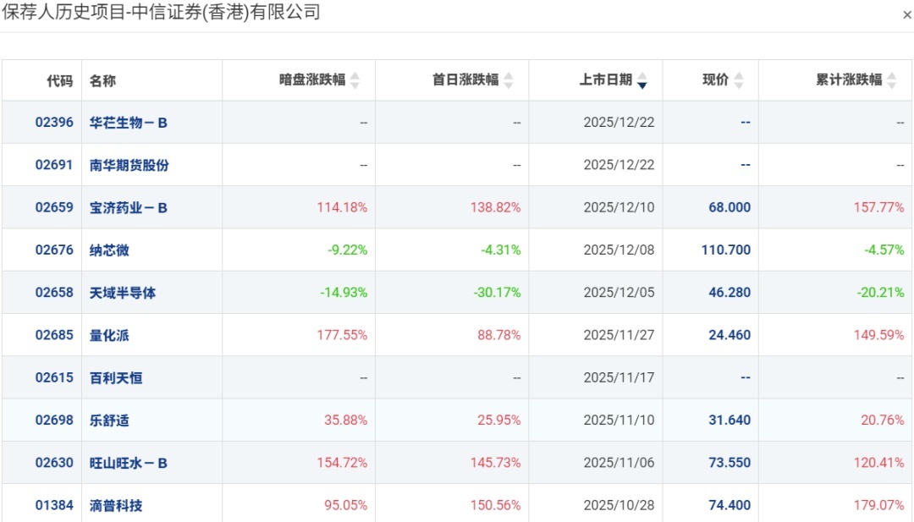
Task: Click the 代码 column header
Action: point(59,80)
